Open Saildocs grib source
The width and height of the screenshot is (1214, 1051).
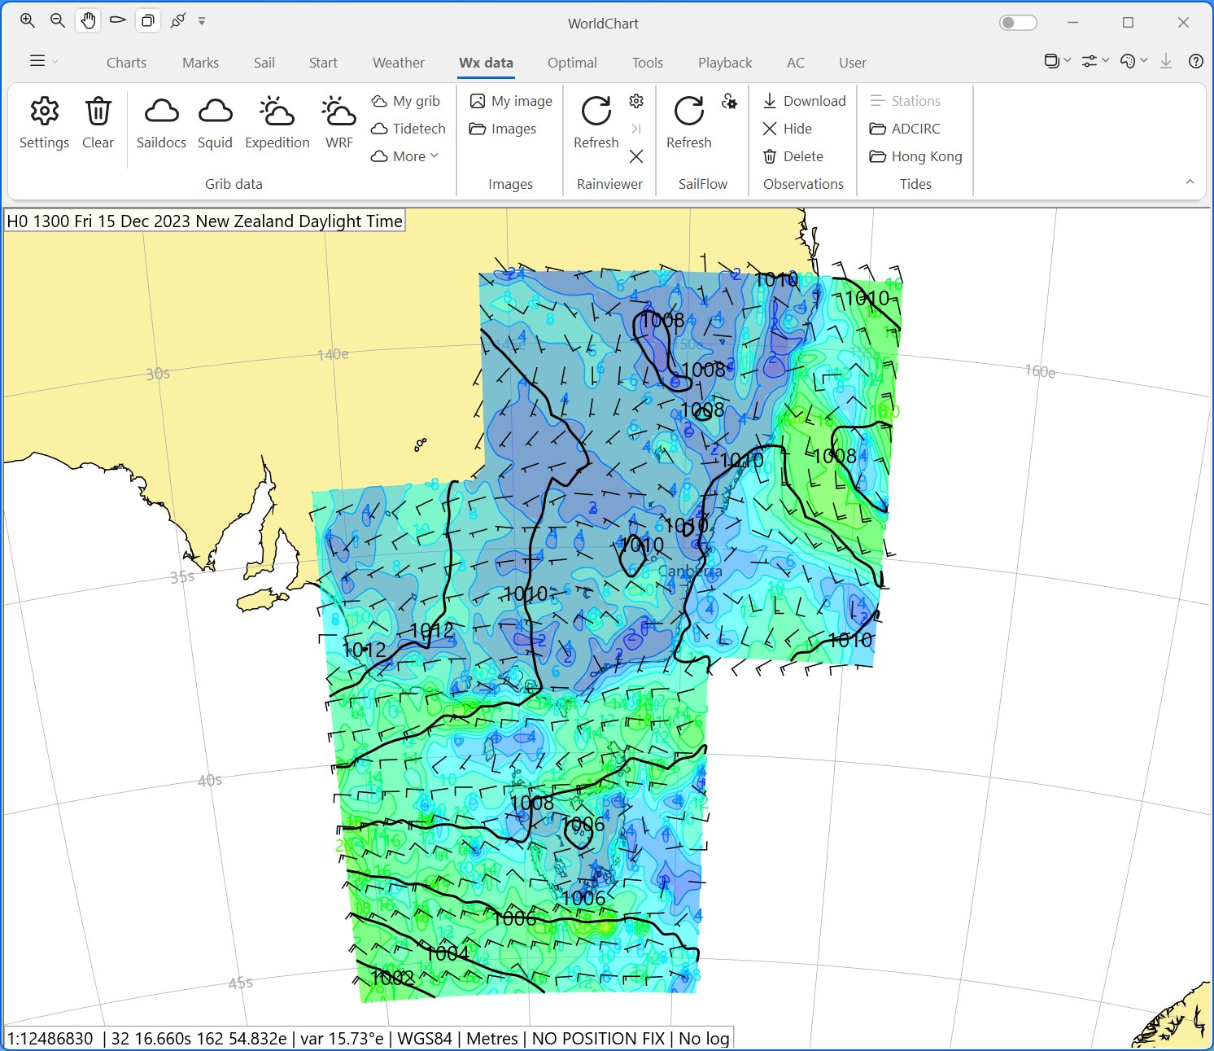[161, 123]
